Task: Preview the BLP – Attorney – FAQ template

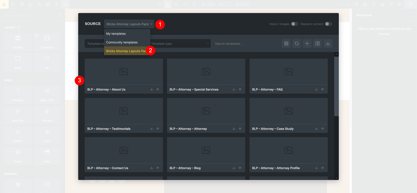Action: tap(322, 89)
